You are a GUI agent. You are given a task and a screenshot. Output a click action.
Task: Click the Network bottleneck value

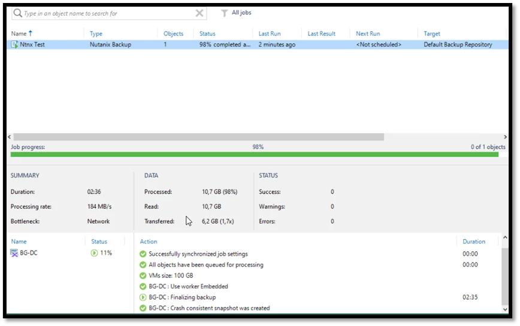(98, 222)
